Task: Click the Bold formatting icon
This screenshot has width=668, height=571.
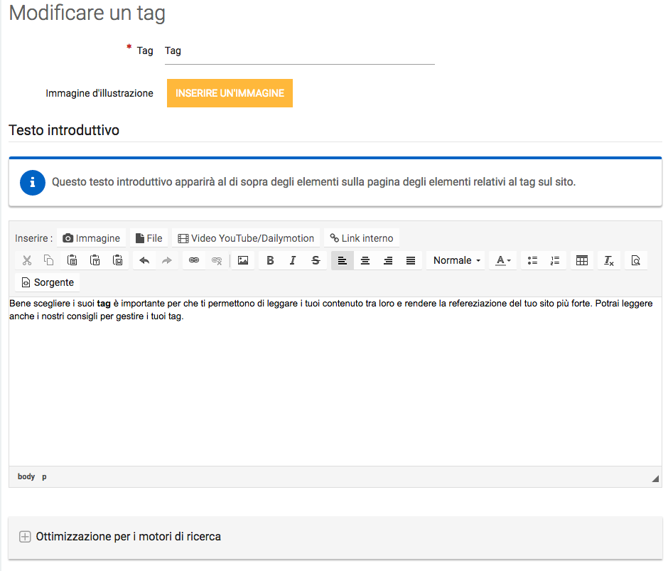Action: click(x=270, y=261)
